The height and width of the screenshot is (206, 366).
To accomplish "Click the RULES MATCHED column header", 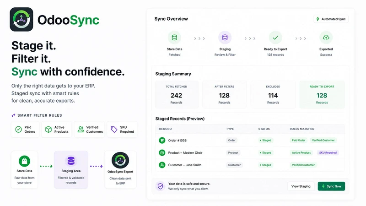I will 302,129.
